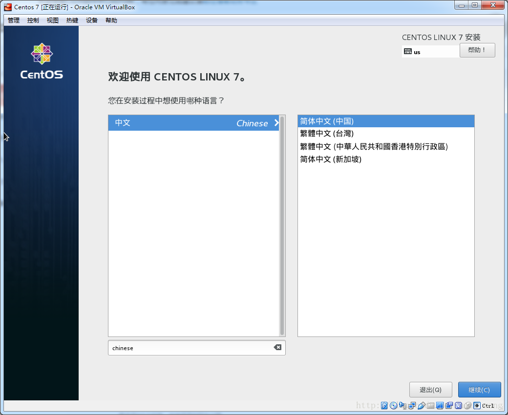Select 繁體中文 (台灣) locale

click(x=386, y=134)
